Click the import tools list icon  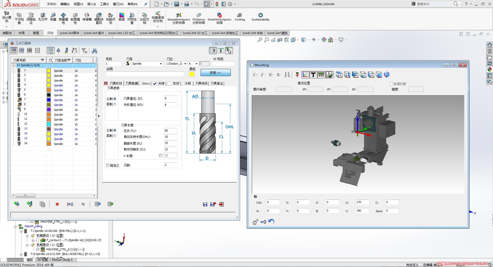point(98,204)
